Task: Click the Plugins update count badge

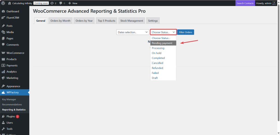Action: pyautogui.click(x=17, y=116)
